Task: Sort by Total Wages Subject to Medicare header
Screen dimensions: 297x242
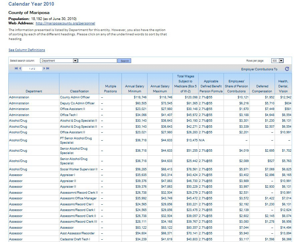Action: tap(186, 84)
